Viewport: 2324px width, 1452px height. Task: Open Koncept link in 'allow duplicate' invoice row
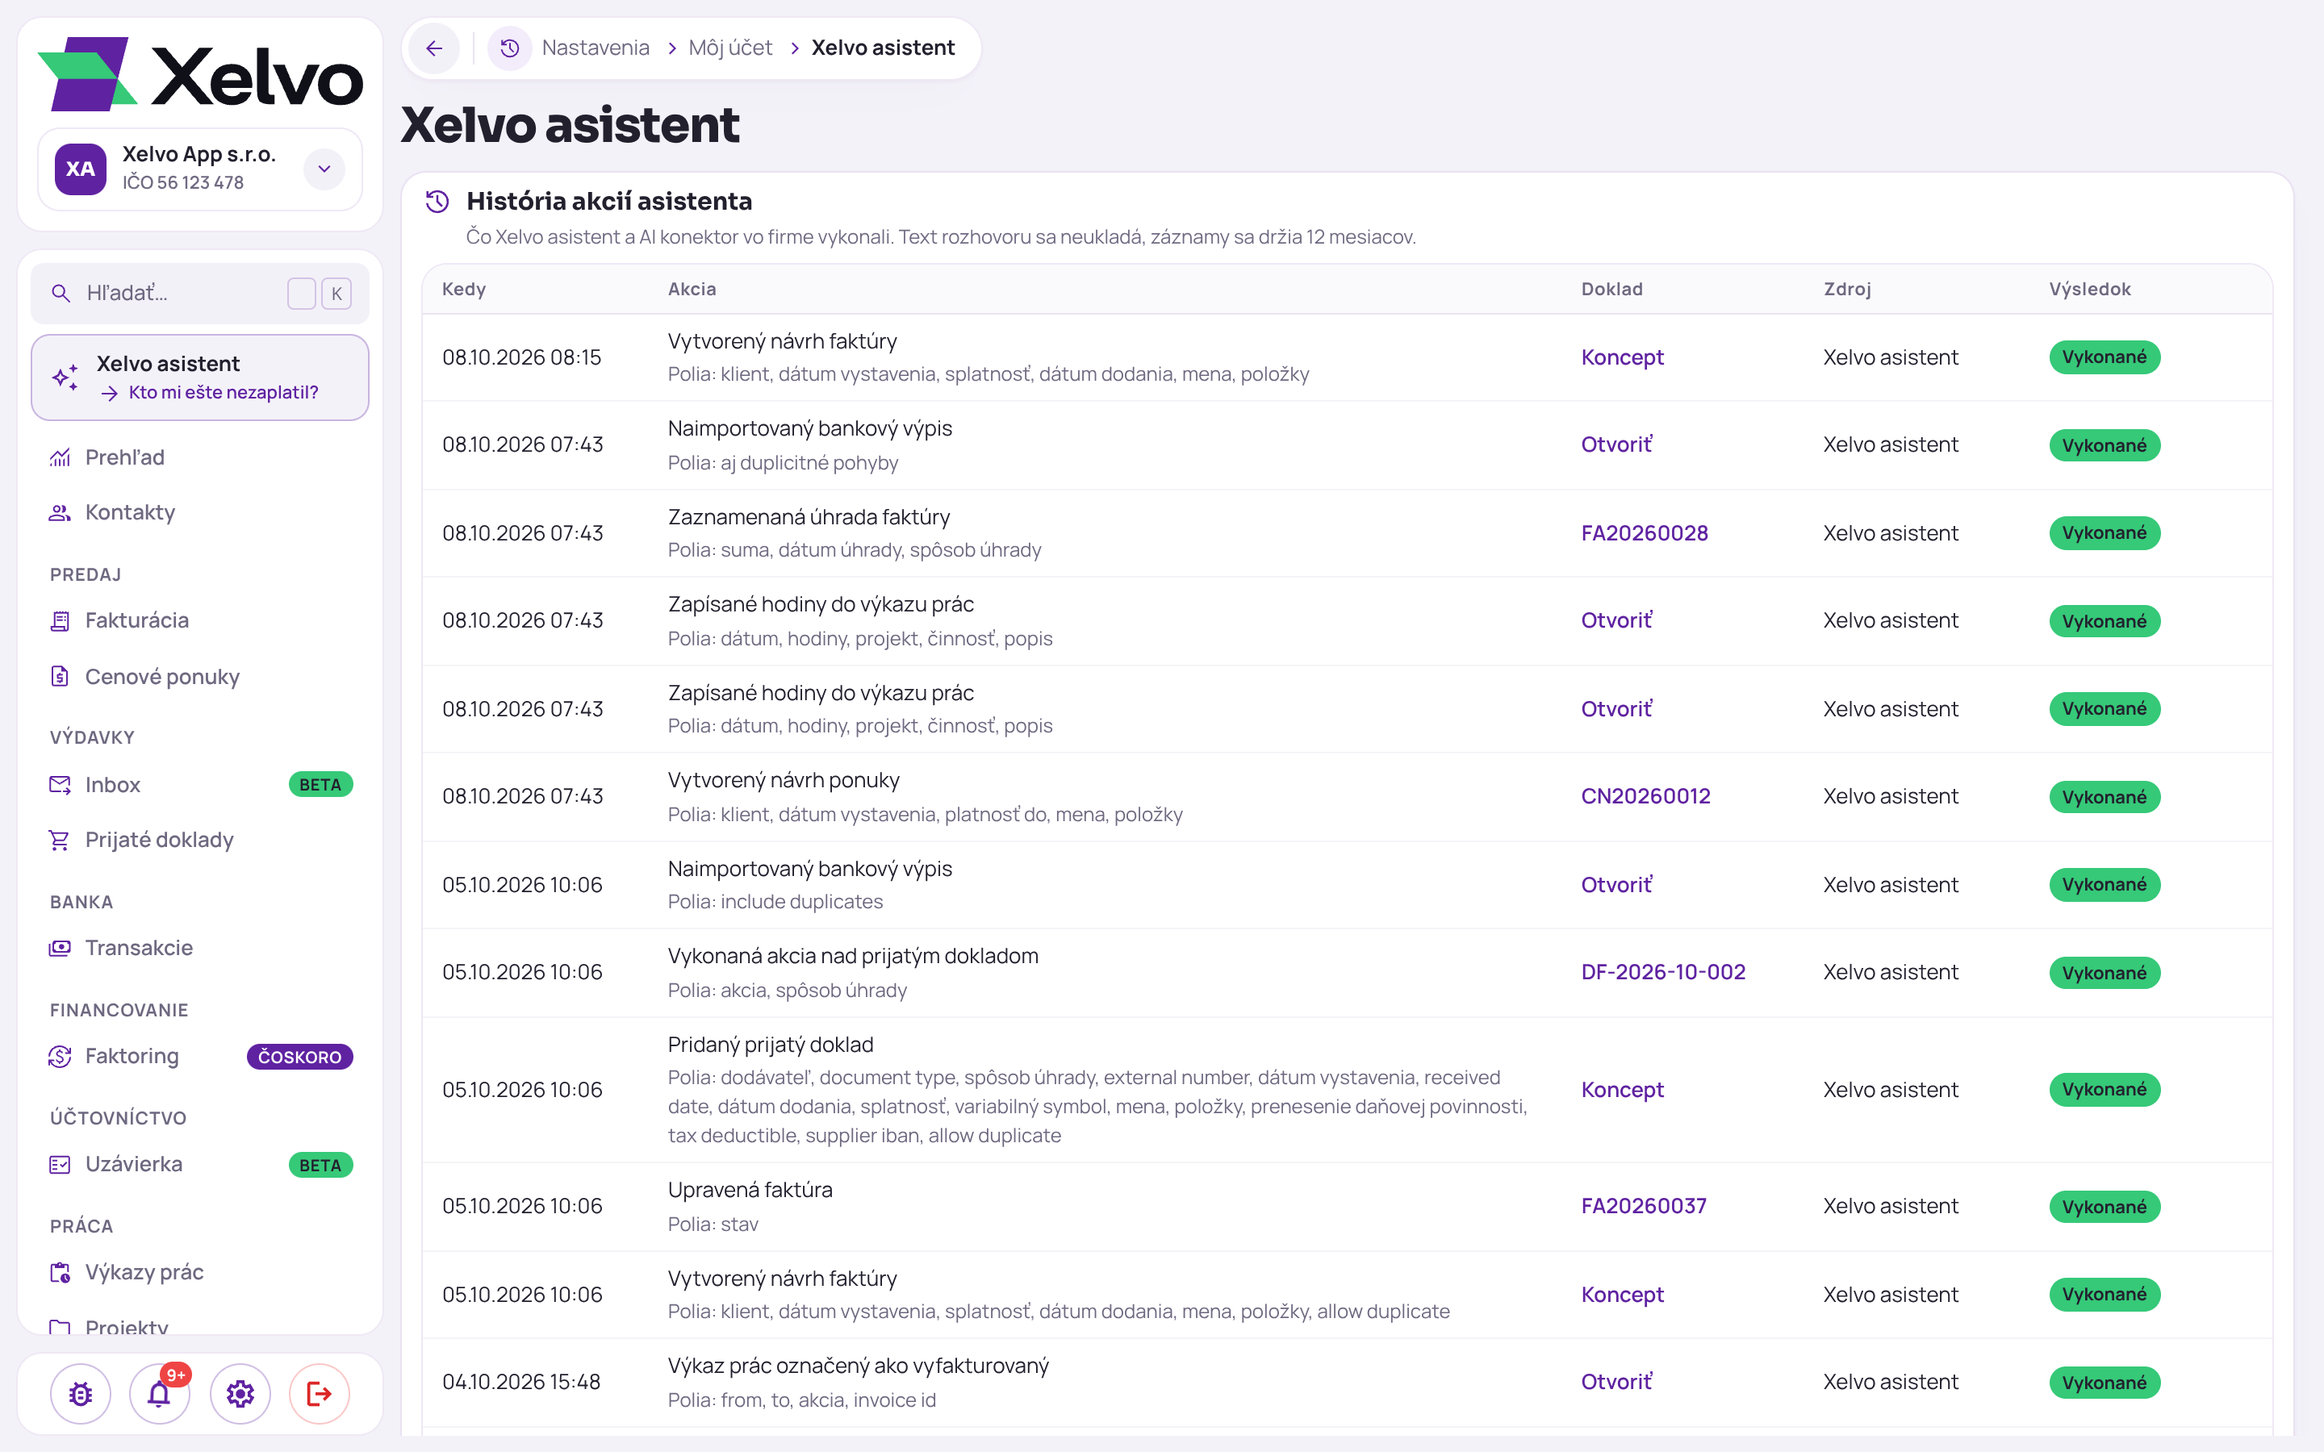point(1622,1295)
